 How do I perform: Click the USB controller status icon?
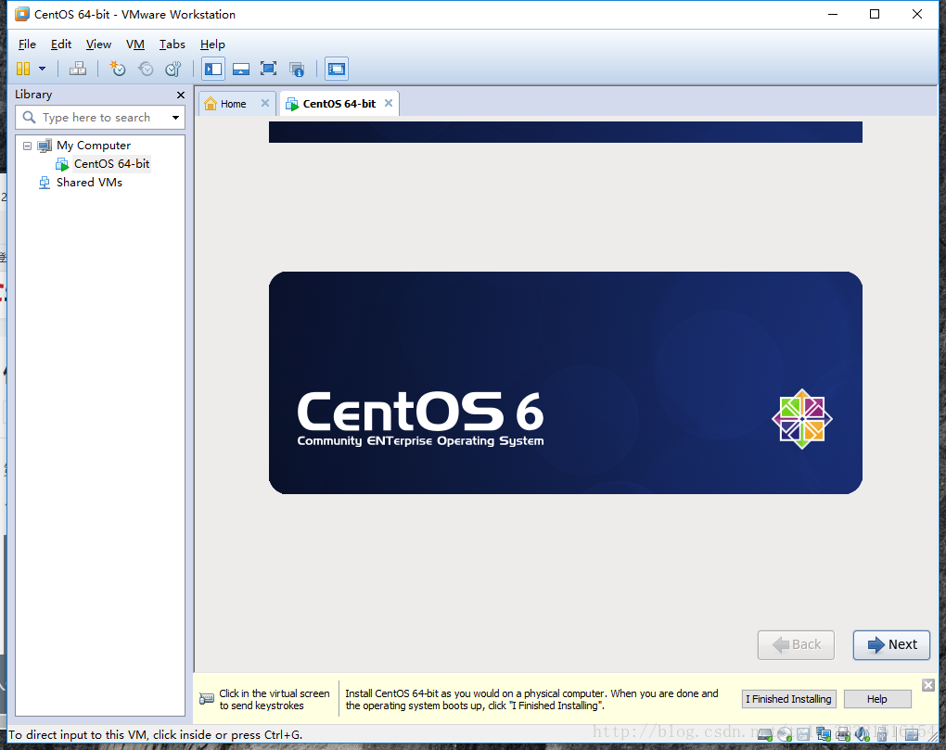click(881, 733)
